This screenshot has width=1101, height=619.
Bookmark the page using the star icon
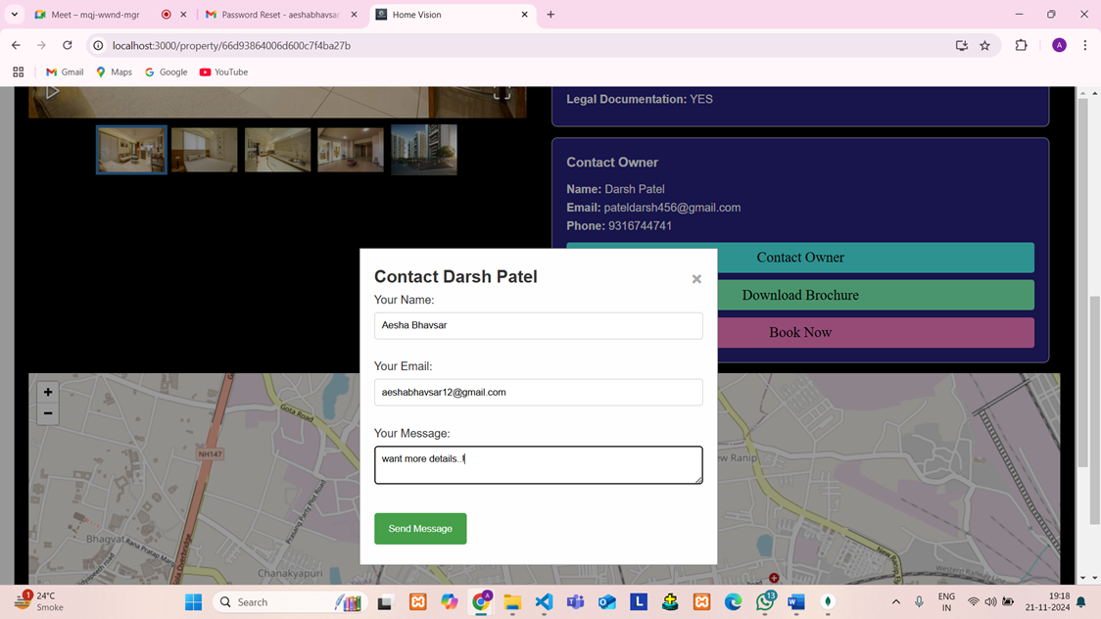984,45
